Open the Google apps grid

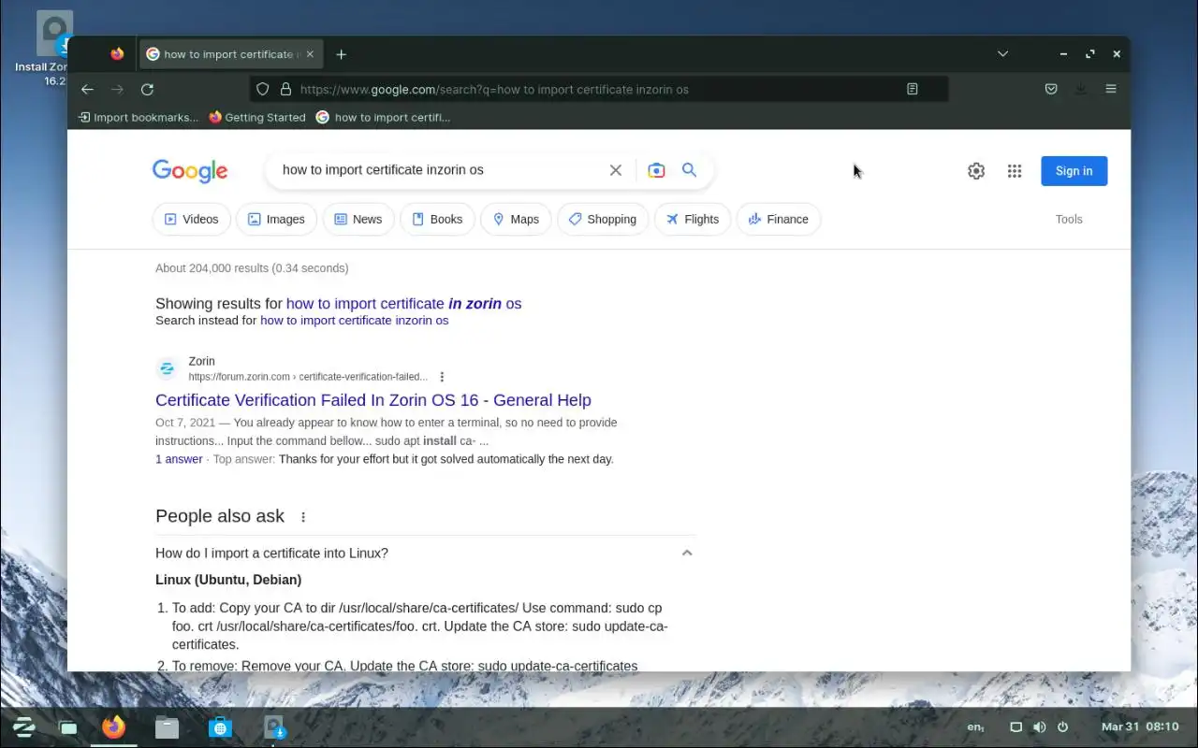coord(1015,171)
